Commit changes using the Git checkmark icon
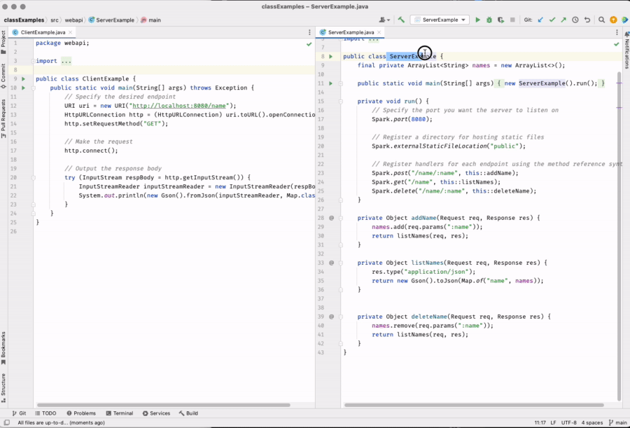Screen dimensions: 630x428 click(553, 20)
